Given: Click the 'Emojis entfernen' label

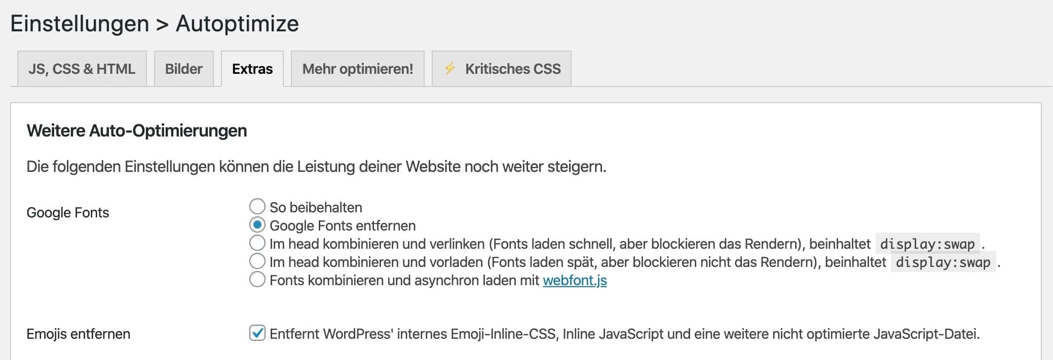Looking at the screenshot, I should pos(79,334).
